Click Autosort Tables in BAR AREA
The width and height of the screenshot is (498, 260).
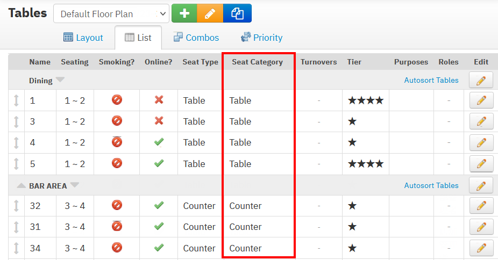431,185
